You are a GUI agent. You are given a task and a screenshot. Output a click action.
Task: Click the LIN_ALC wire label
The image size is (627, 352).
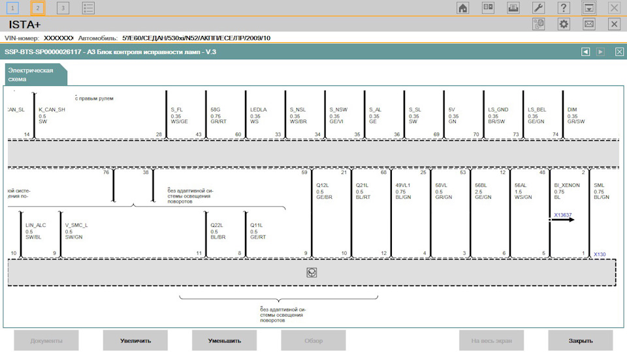35,225
